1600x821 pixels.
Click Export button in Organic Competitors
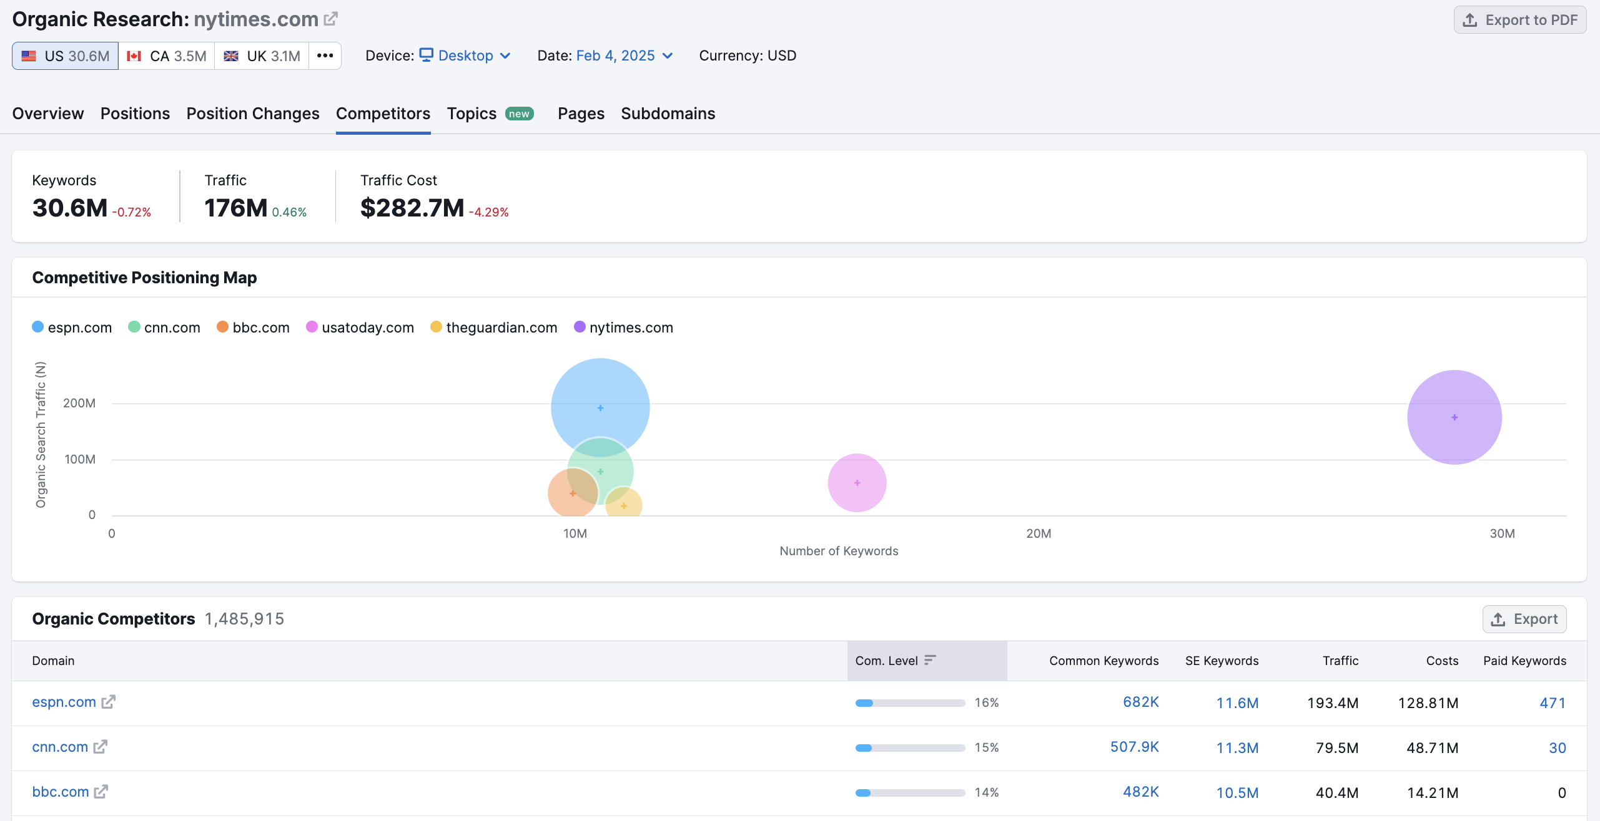(1524, 619)
